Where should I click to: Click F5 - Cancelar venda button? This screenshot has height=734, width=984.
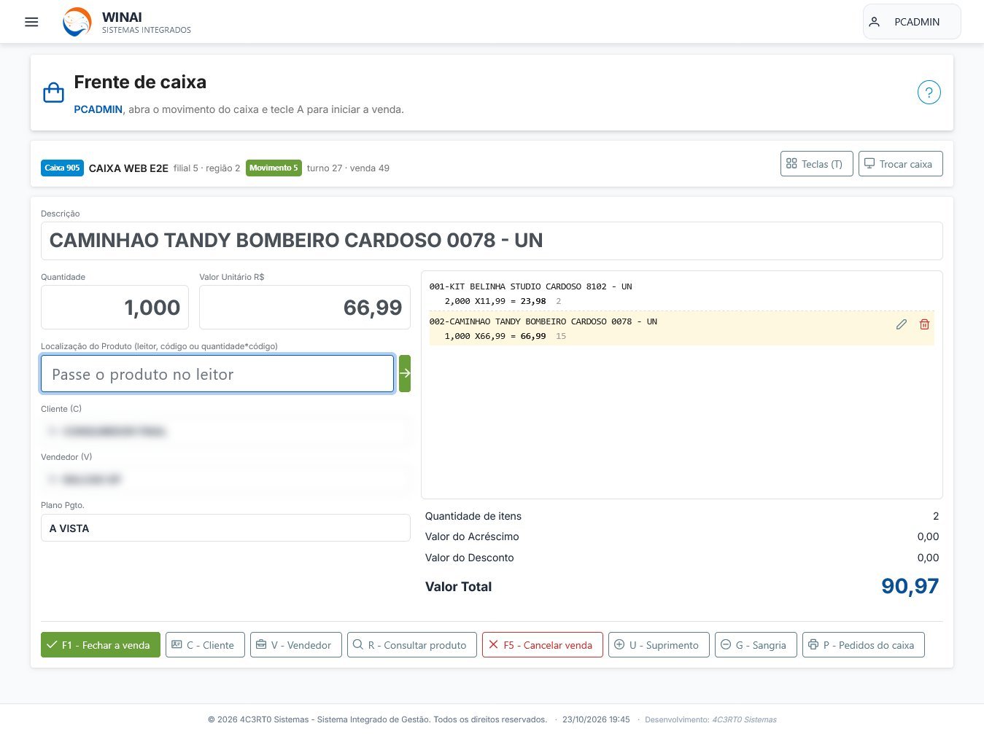[x=542, y=645]
